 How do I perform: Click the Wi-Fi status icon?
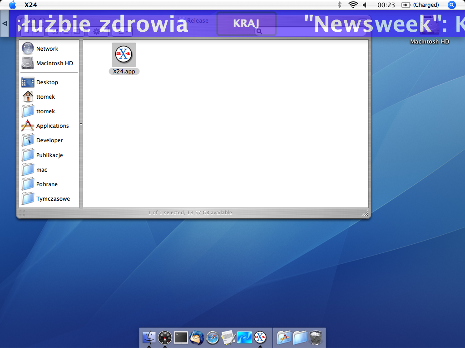(x=353, y=5)
